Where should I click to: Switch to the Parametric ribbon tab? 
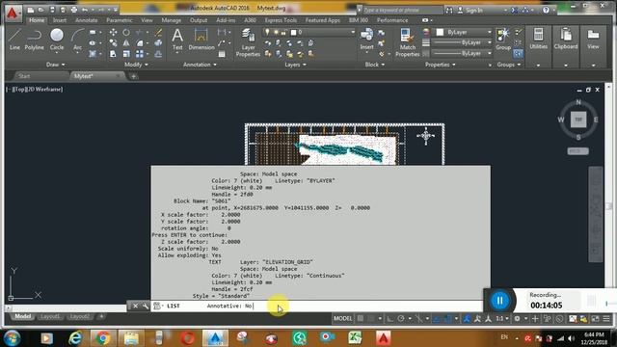click(x=120, y=20)
